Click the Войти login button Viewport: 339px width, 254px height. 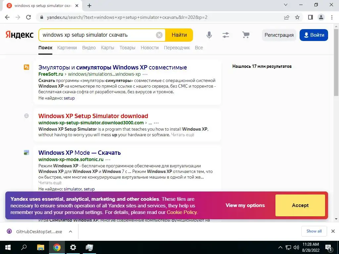click(314, 35)
